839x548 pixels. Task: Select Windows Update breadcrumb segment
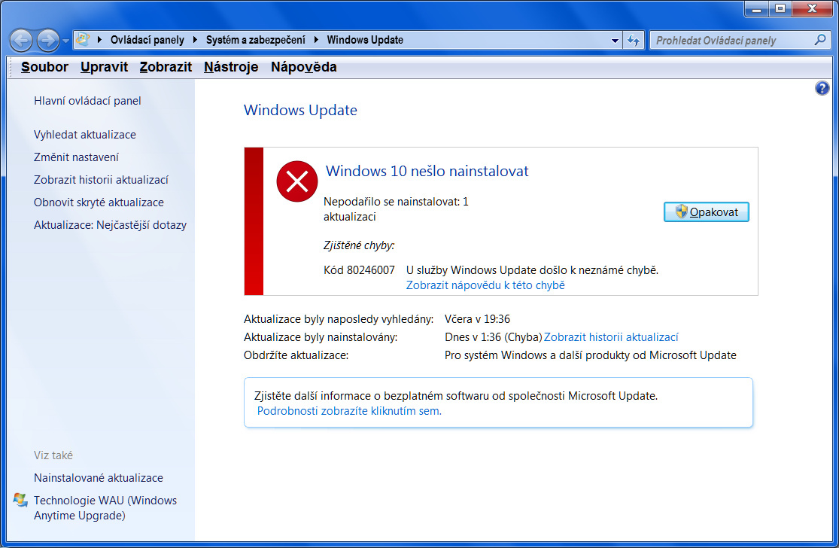(x=365, y=40)
